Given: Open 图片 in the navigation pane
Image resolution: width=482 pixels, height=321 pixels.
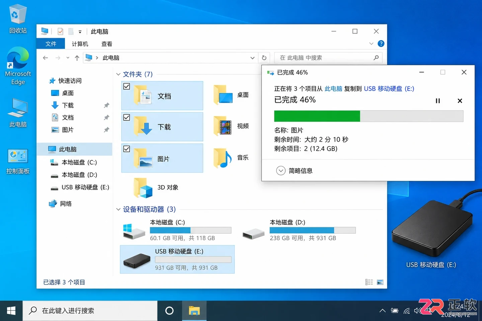Looking at the screenshot, I should (x=62, y=130).
